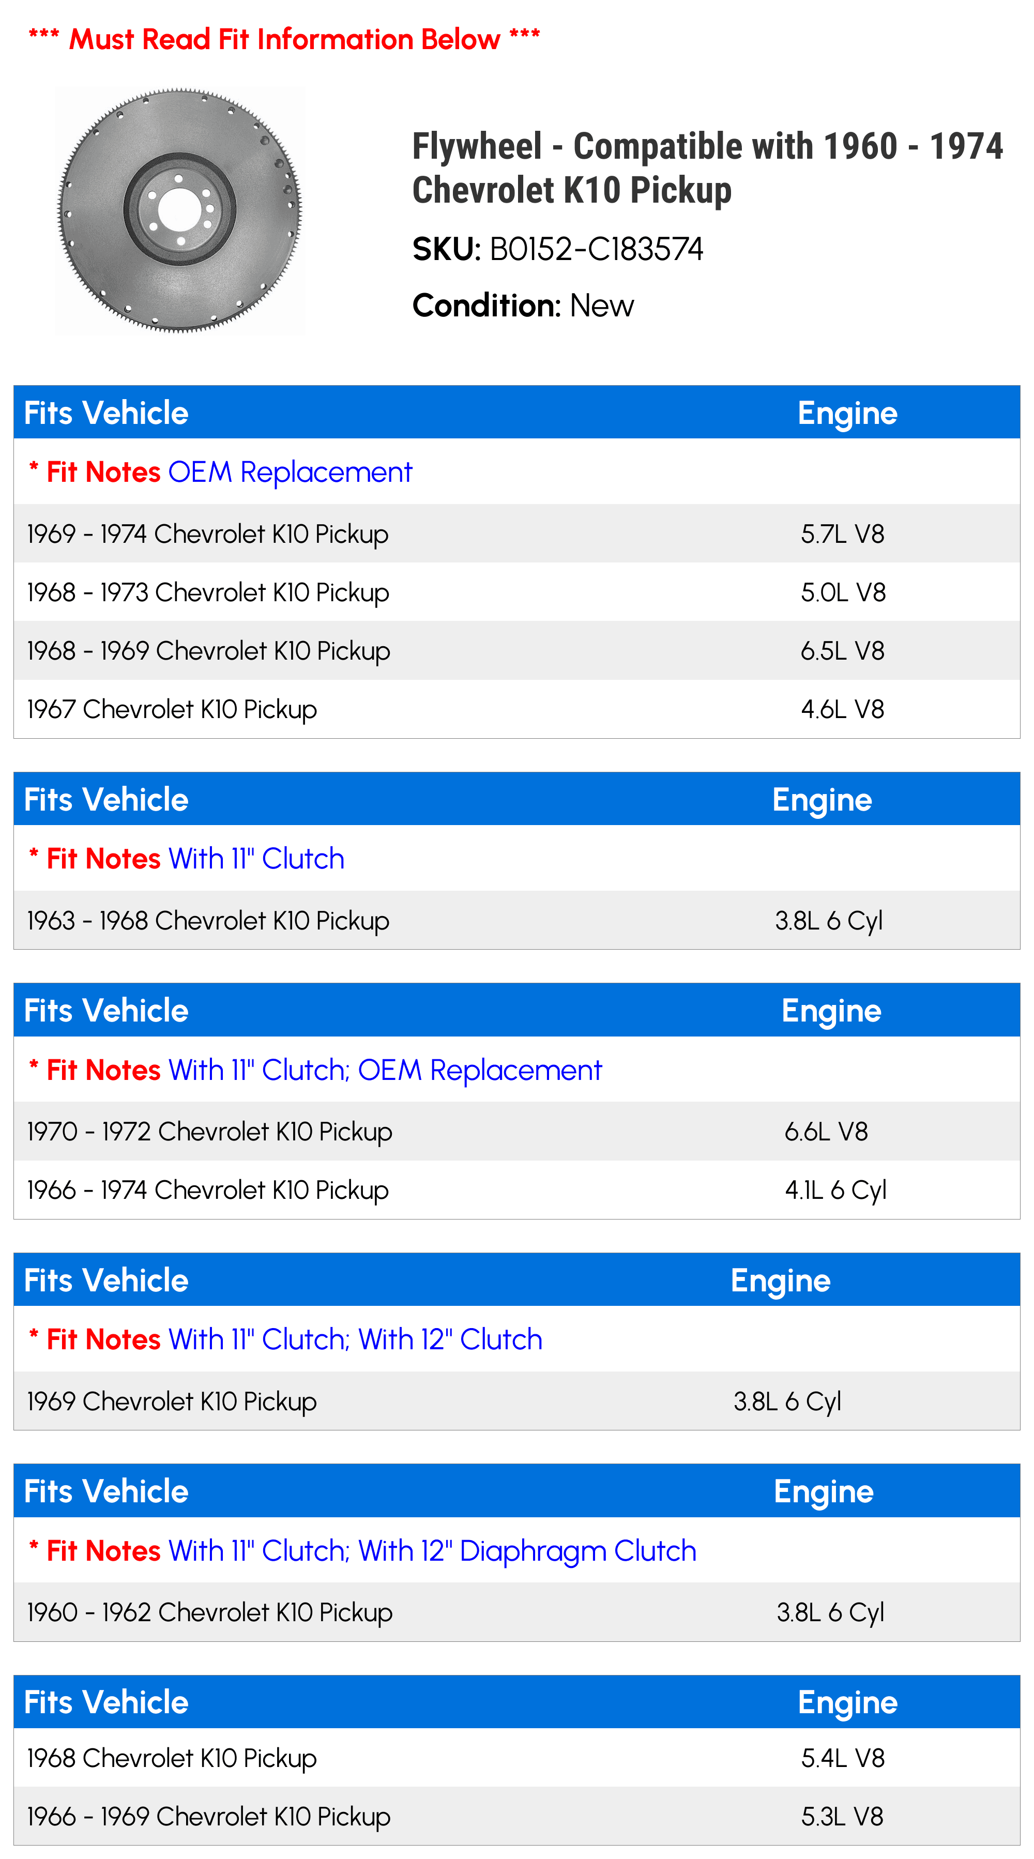Select the 1969 Chevrolet K10 Pickup 3.8L row
Screen dimensions: 1034x1859
tap(516, 1401)
